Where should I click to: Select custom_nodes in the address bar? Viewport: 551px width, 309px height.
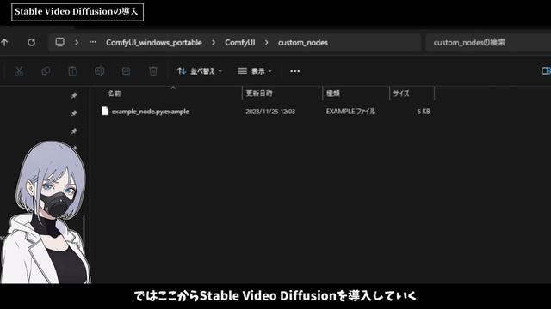(303, 43)
